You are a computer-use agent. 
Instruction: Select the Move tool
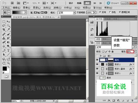click(8, 22)
